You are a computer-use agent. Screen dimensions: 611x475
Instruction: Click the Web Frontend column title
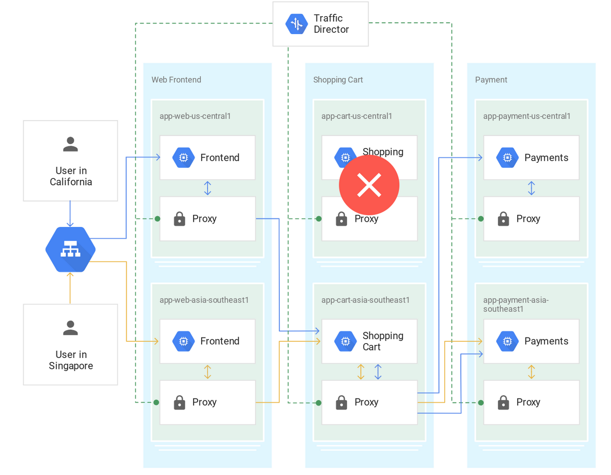click(176, 80)
